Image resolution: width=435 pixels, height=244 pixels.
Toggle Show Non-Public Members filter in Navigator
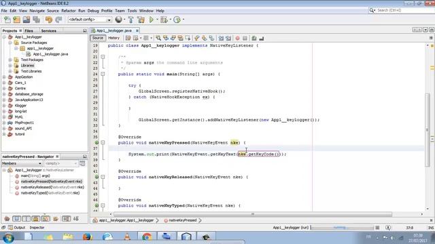click(x=36, y=219)
